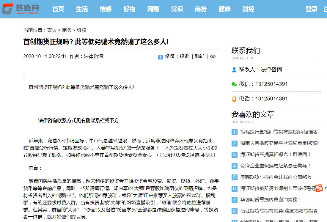327x222 pixels.
Task: Click the number 2 badge in hot articles
Action: coord(235,143)
